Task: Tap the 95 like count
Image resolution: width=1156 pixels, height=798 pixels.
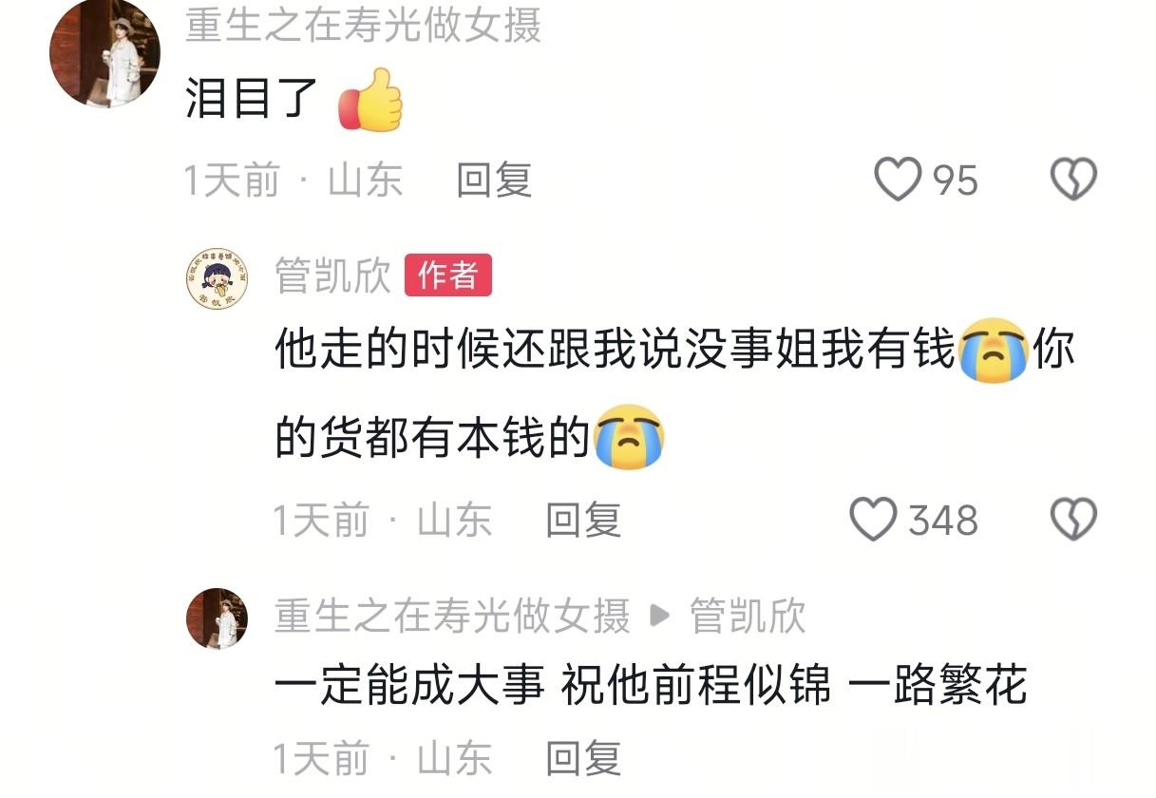Action: coord(955,180)
